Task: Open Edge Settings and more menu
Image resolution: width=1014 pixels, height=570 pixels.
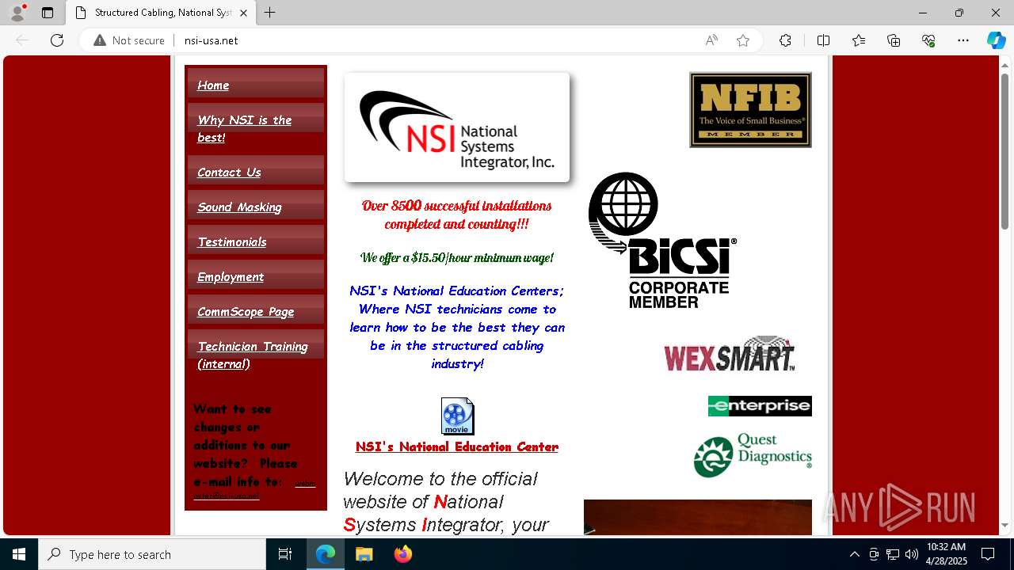Action: pos(963,40)
